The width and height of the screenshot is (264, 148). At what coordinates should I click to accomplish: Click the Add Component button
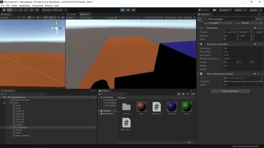pos(230,91)
